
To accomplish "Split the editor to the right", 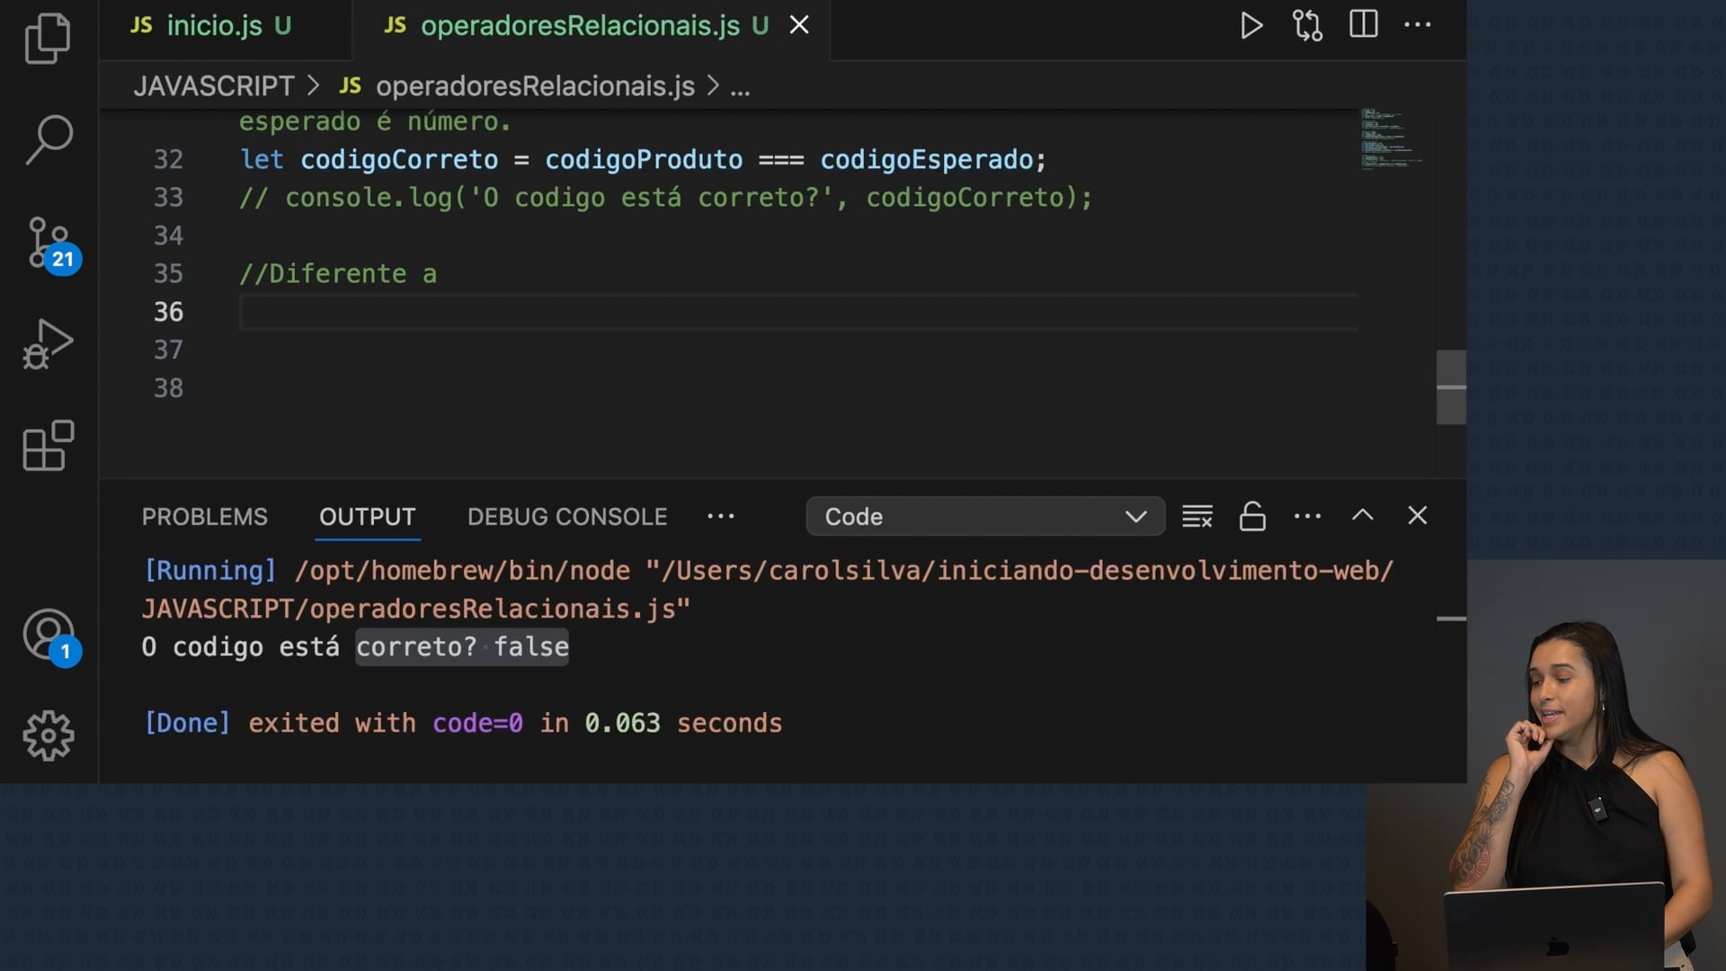I will [1363, 24].
